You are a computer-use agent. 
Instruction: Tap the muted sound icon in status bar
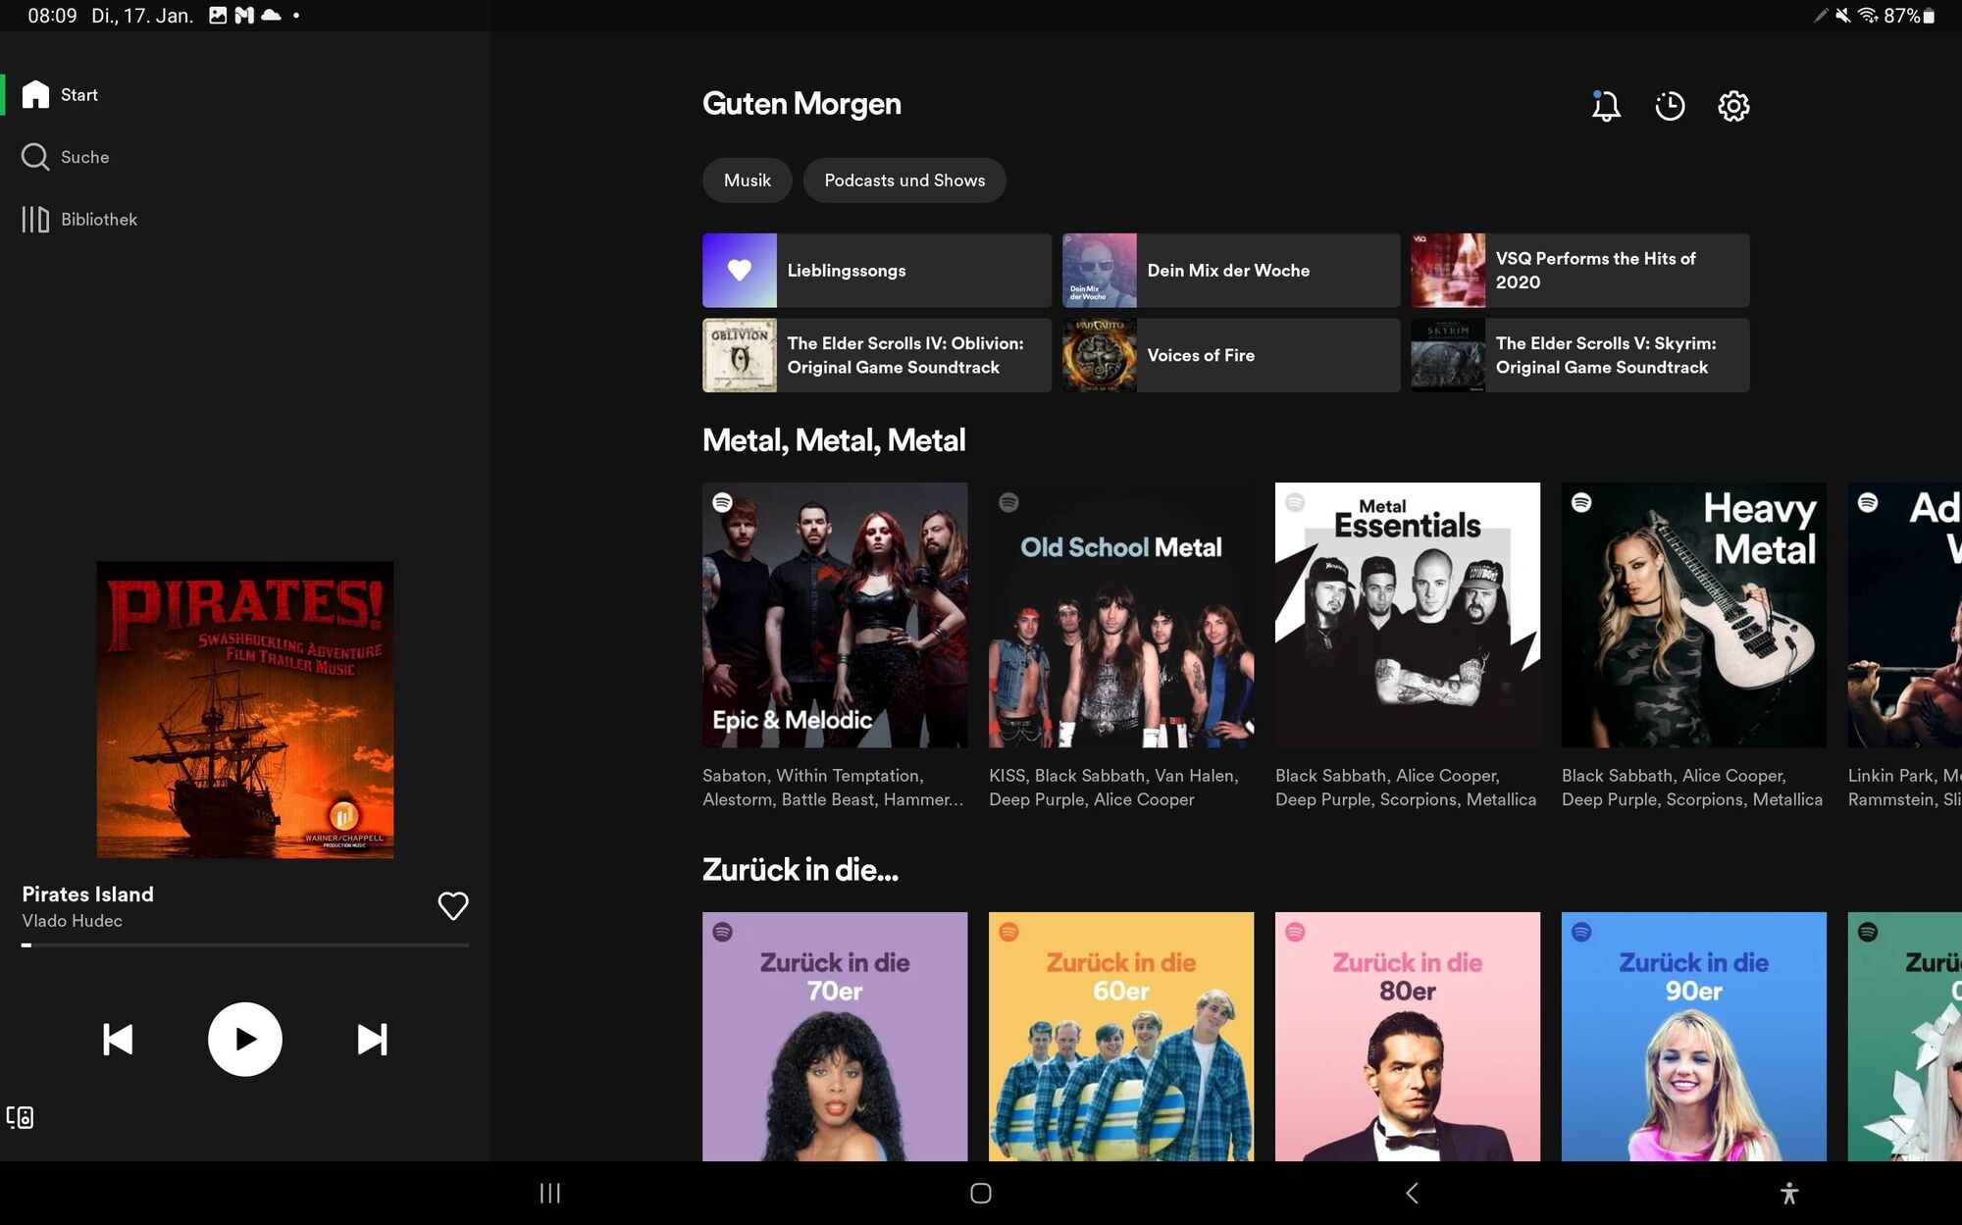(1843, 16)
